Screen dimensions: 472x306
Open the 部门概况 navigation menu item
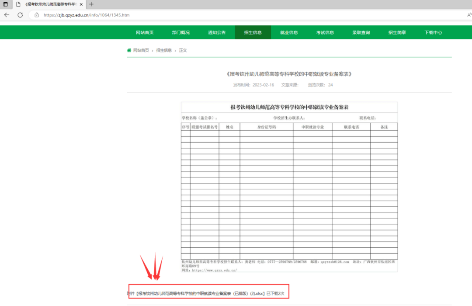(181, 32)
